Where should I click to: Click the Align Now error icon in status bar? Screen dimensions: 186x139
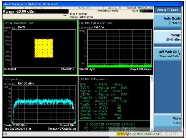tap(128, 134)
